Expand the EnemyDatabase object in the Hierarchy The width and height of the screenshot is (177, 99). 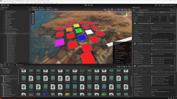pyautogui.click(x=5, y=32)
